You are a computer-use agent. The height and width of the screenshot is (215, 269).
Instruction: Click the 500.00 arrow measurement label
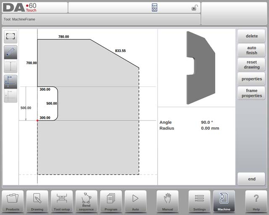[26, 108]
